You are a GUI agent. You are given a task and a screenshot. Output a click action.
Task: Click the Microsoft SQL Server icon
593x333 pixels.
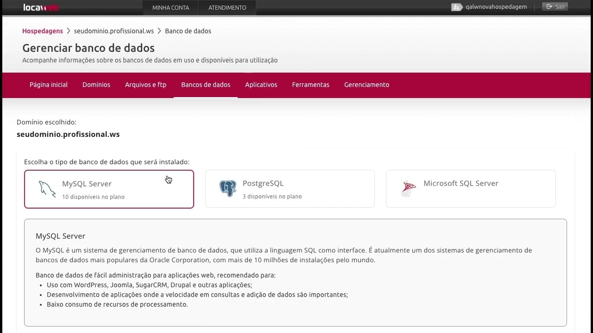[x=409, y=189]
